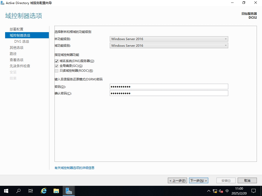Open the network status tray icon
Screen dimensions: 262x196
(x=215, y=191)
